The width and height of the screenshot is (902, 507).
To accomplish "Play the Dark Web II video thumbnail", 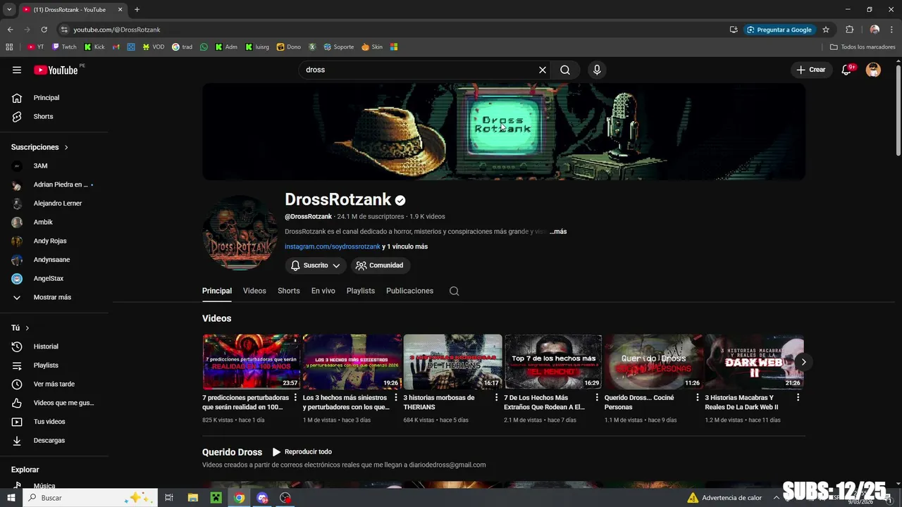I will point(754,362).
